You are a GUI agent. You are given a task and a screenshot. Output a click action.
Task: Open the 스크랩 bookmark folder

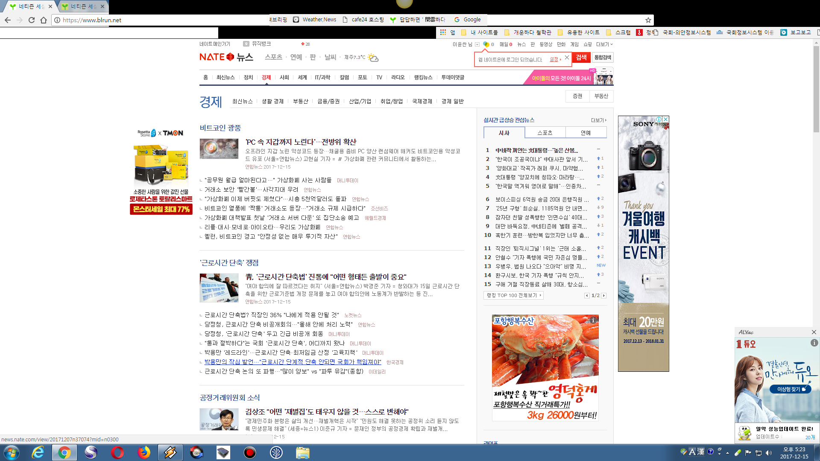pos(618,32)
